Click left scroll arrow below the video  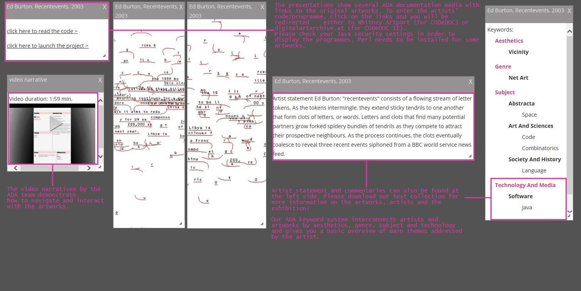tap(15, 168)
